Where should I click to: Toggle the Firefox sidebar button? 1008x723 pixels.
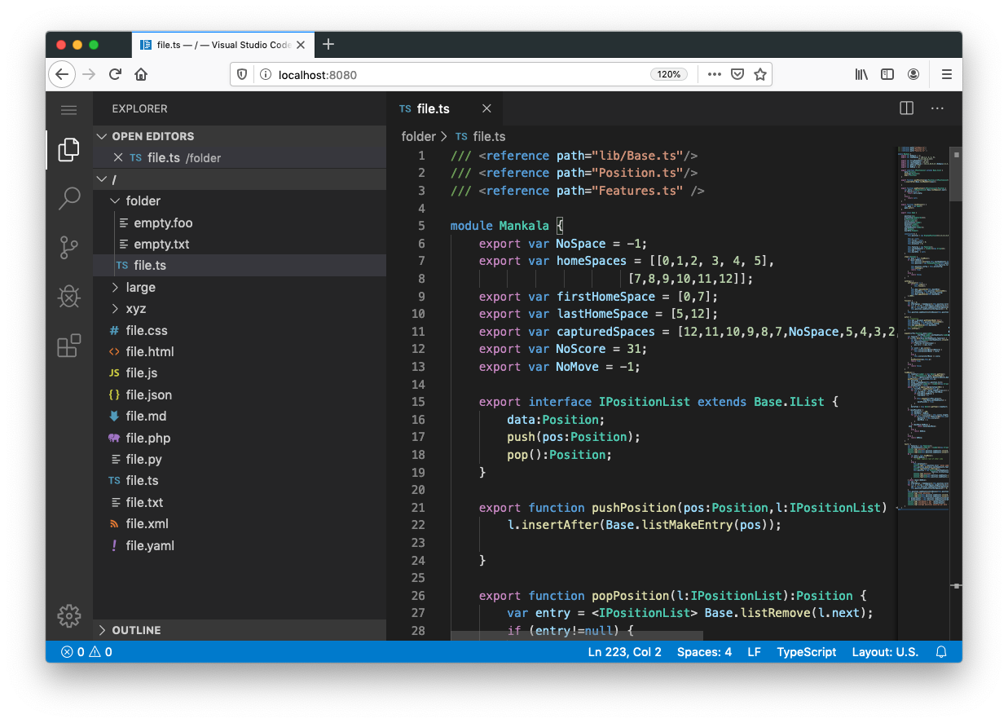887,74
